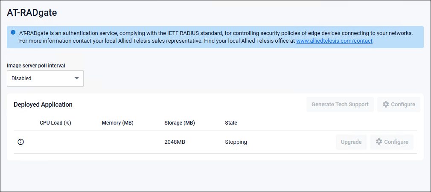This screenshot has height=192, width=431.
Task: Click the Stopping state text
Action: coord(236,142)
